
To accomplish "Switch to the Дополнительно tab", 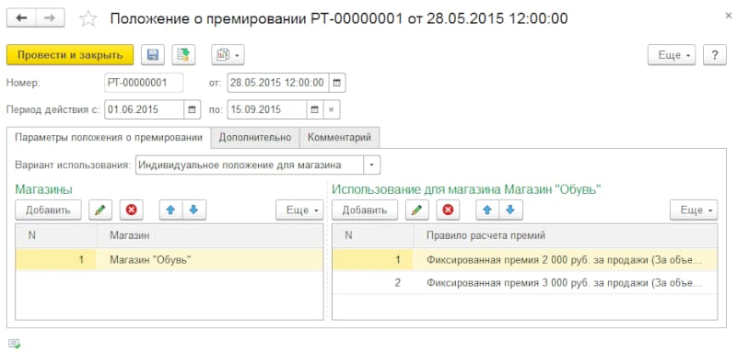I will 255,138.
